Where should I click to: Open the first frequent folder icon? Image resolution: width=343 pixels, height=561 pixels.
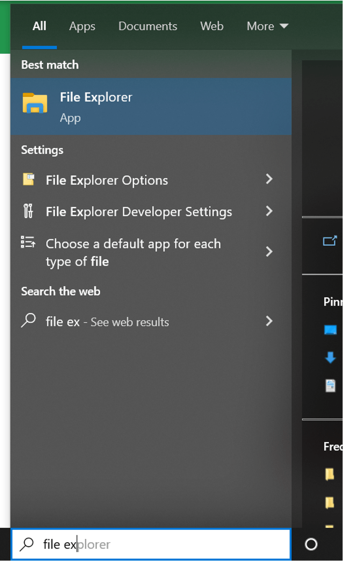point(330,474)
